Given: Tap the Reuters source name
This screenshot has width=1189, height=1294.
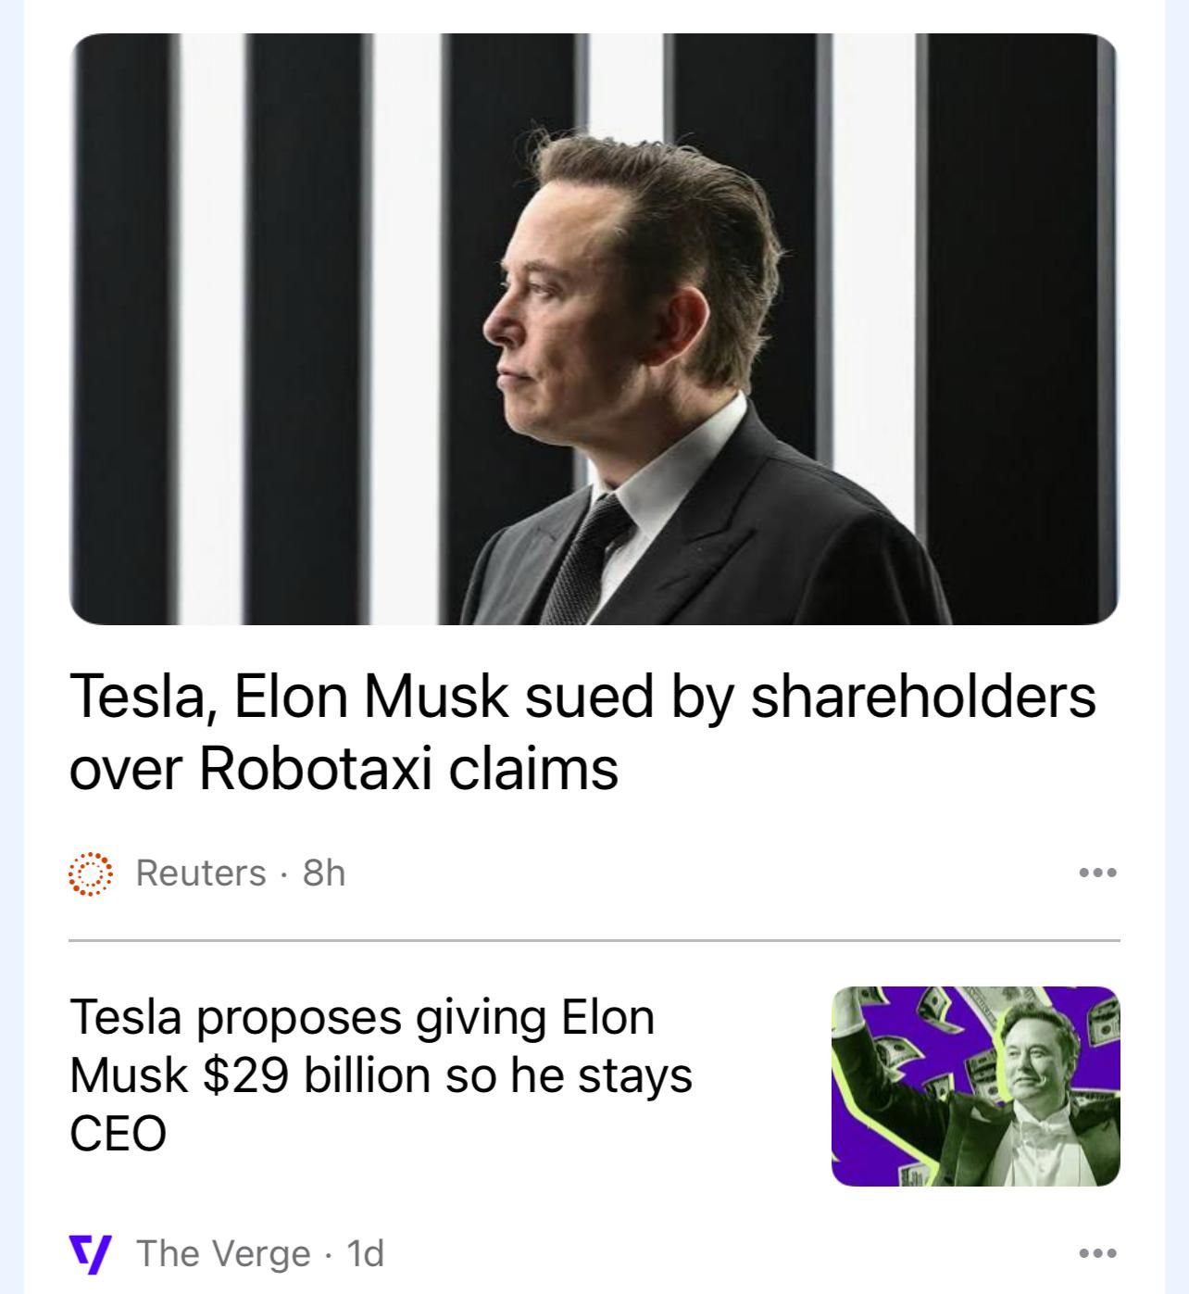Looking at the screenshot, I should tap(201, 873).
